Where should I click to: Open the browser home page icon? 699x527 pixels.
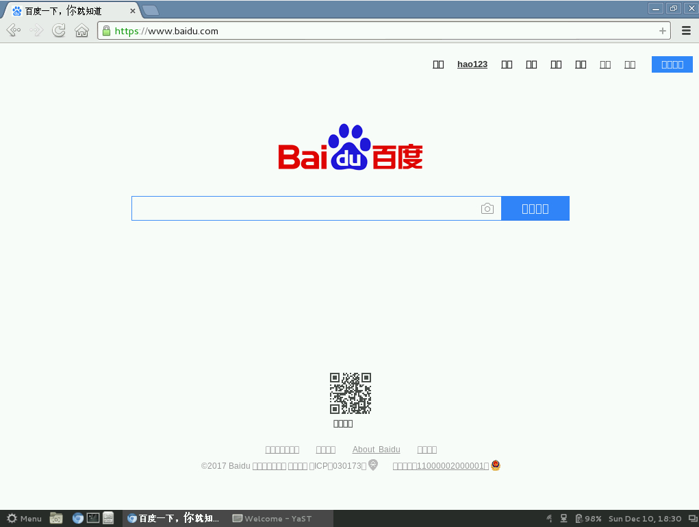click(x=81, y=30)
